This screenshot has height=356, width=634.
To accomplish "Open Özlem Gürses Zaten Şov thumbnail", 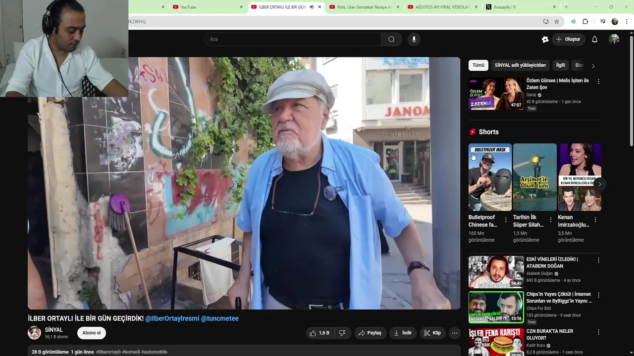I will [496, 93].
